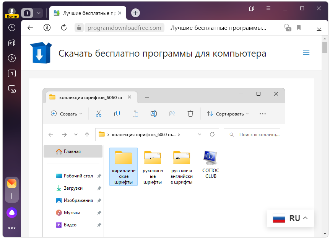Click the Paste clipboard icon

pyautogui.click(x=135, y=114)
